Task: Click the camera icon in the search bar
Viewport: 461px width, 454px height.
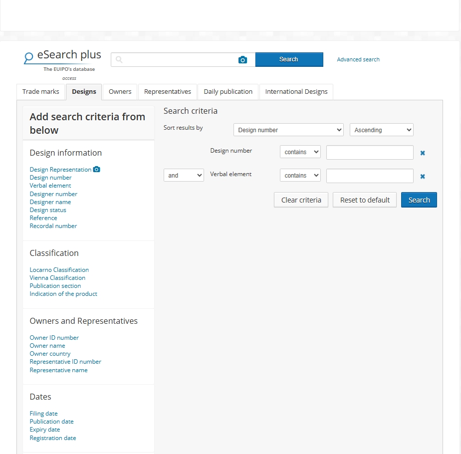Action: point(242,60)
